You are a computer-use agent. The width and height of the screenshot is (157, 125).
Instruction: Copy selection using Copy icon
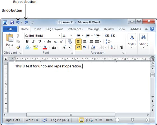click(18, 41)
